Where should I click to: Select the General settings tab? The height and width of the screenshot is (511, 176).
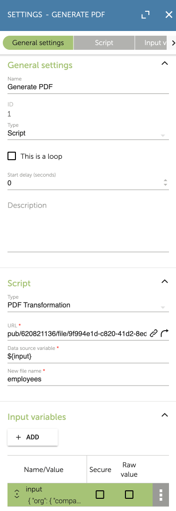click(x=38, y=43)
